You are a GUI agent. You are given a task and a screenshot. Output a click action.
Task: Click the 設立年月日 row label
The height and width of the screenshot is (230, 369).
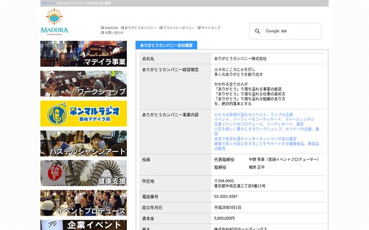(152, 208)
